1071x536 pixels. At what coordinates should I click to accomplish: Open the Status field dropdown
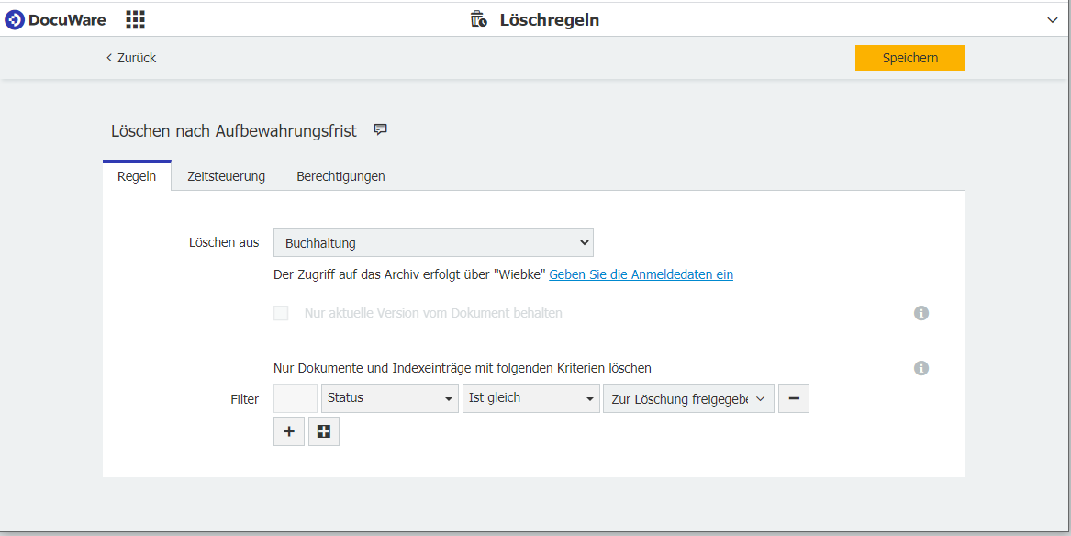coord(389,397)
